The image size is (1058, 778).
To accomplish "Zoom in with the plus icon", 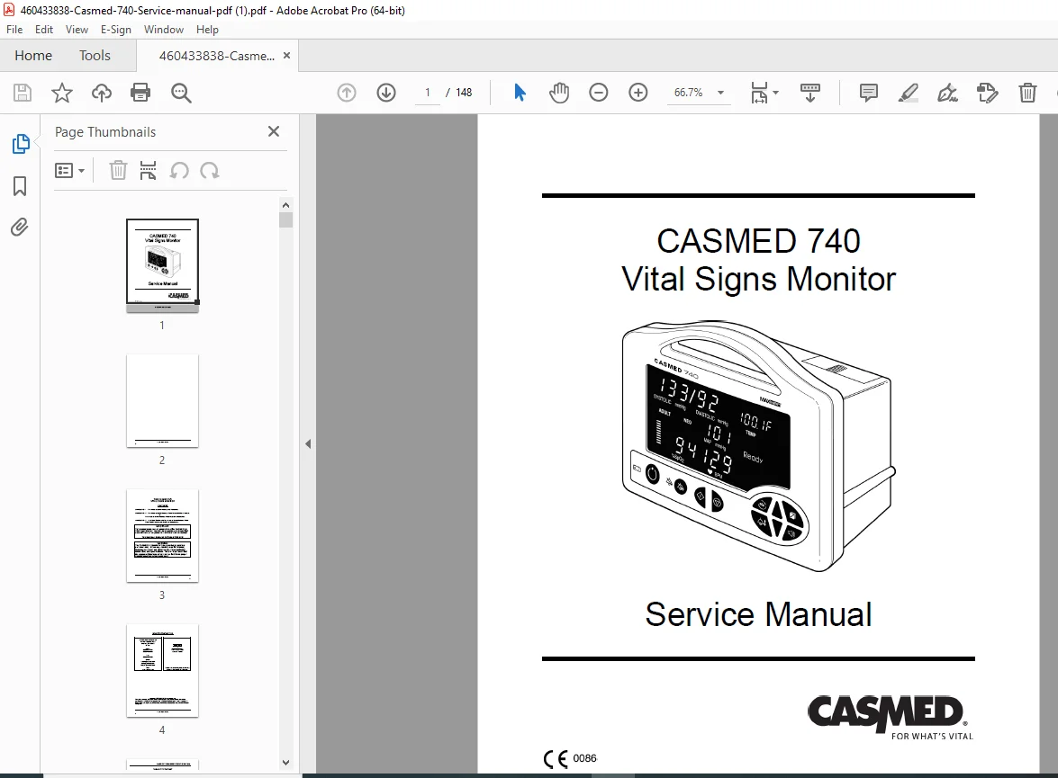I will click(638, 93).
